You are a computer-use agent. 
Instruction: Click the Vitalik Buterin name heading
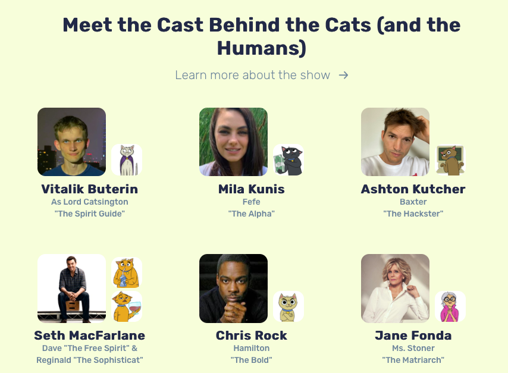tap(90, 189)
